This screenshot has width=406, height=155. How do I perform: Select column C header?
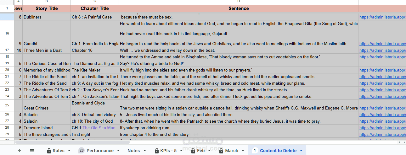95,2
